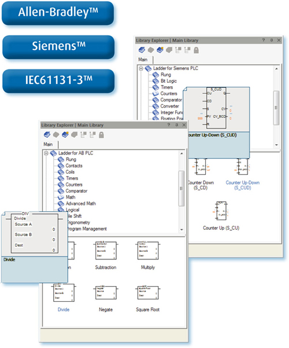
Task: Select Timers in AB library tree
Action: click(x=72, y=178)
